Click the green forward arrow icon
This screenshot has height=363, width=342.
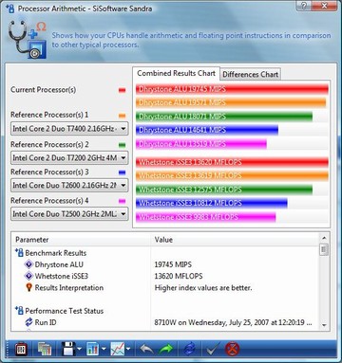click(x=166, y=350)
